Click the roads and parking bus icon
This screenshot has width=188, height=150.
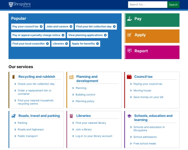pos(13,116)
